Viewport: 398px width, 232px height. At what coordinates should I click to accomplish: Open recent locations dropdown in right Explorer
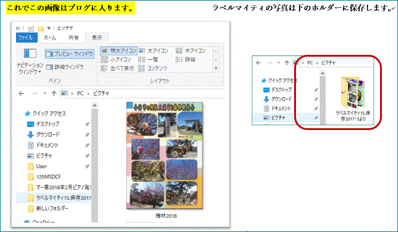pos(279,63)
